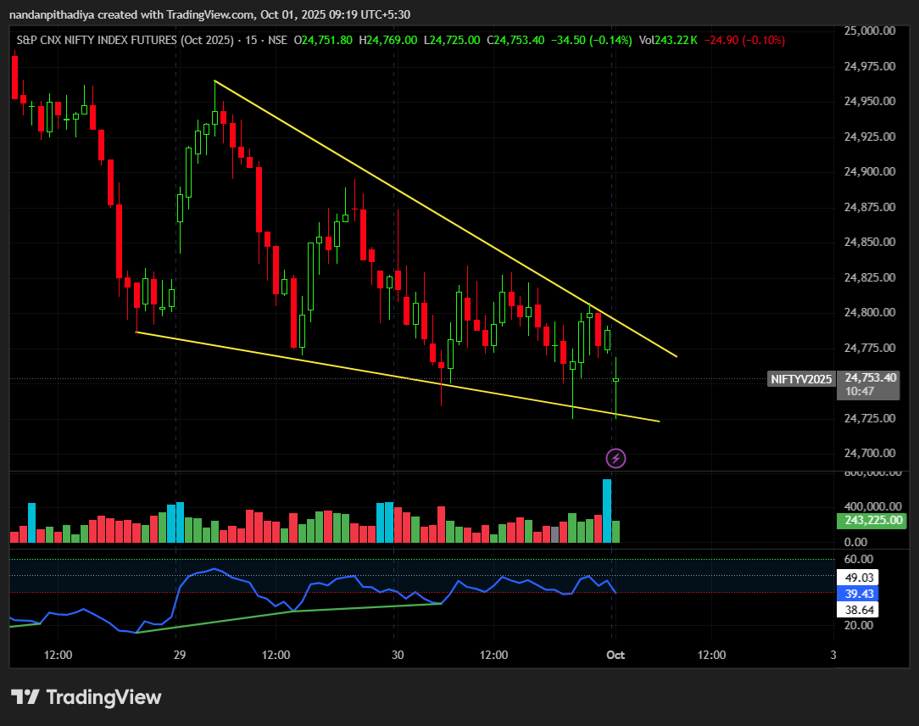919x726 pixels.
Task: Click the -34.50 (-0.14%) change text
Action: (593, 40)
